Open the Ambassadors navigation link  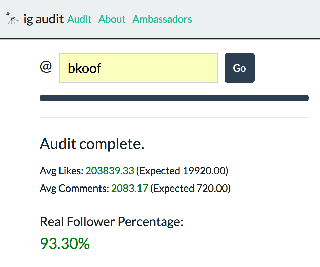162,19
